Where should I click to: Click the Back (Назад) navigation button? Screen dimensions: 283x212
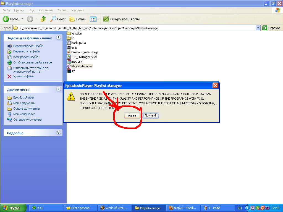click(11, 19)
